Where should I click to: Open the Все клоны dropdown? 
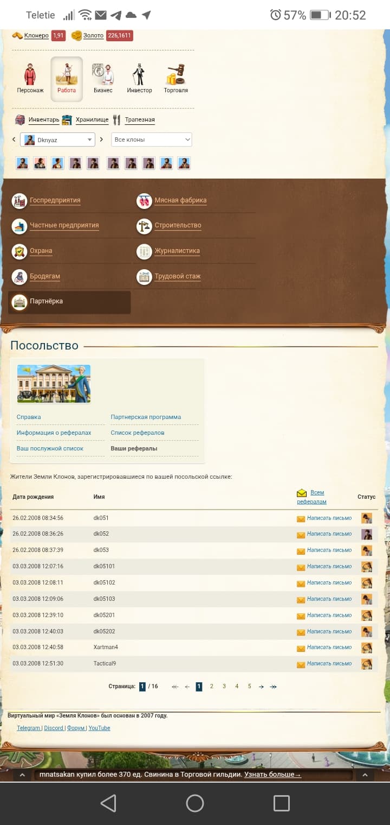pyautogui.click(x=151, y=140)
